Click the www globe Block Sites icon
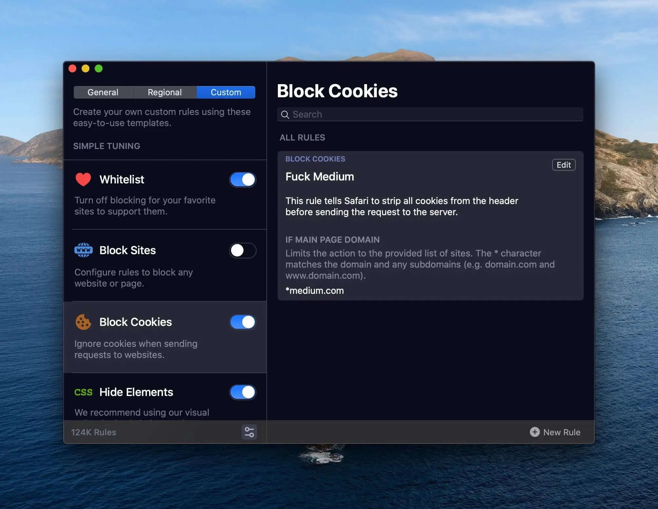Viewport: 658px width, 509px height. tap(84, 250)
